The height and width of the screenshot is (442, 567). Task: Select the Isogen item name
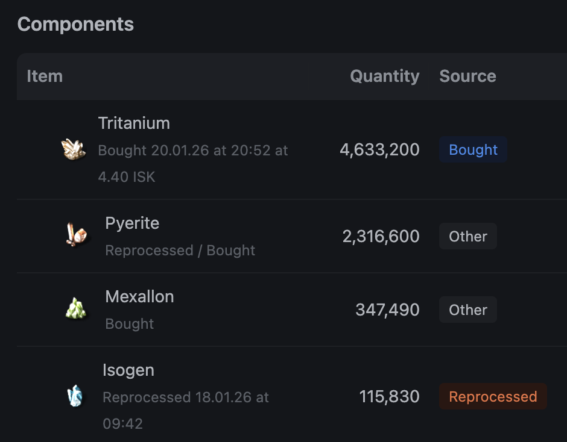point(128,370)
